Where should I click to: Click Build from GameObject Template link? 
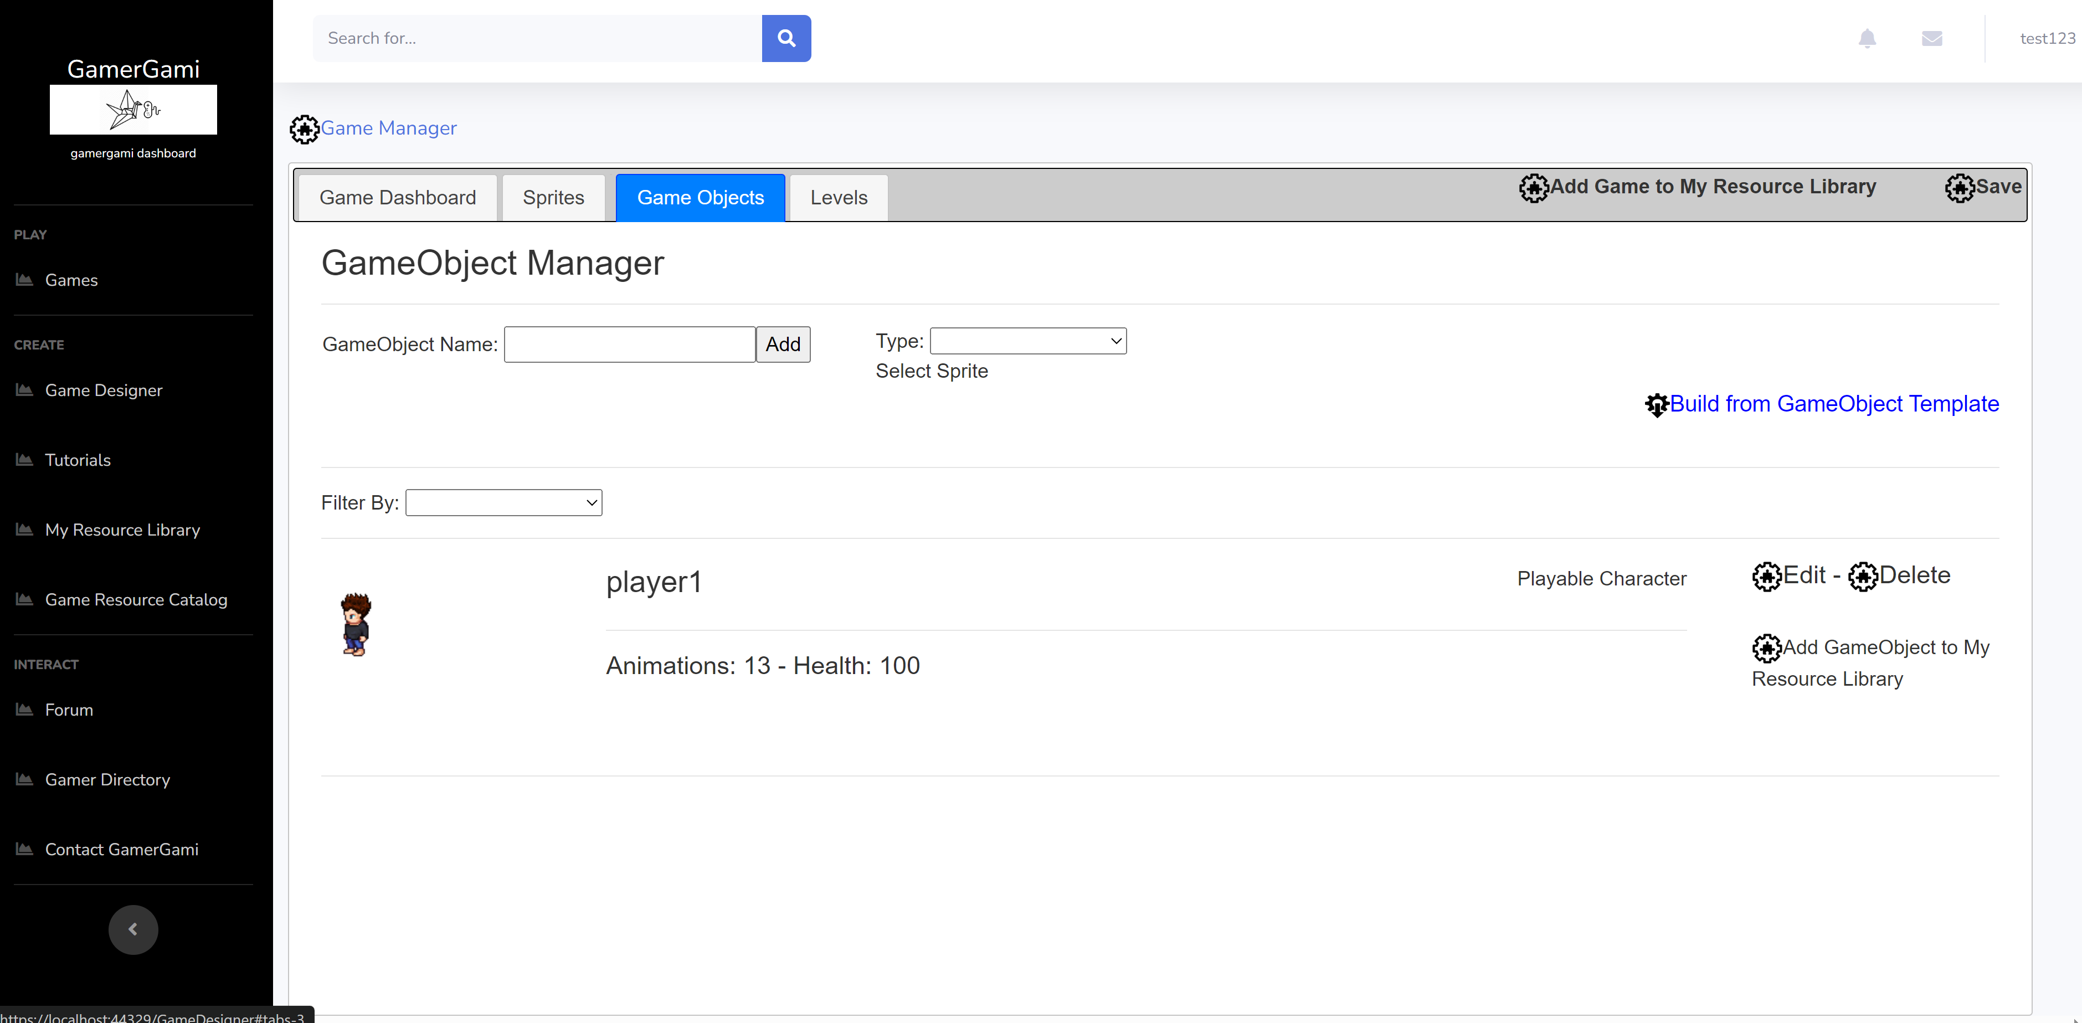[x=1834, y=404]
